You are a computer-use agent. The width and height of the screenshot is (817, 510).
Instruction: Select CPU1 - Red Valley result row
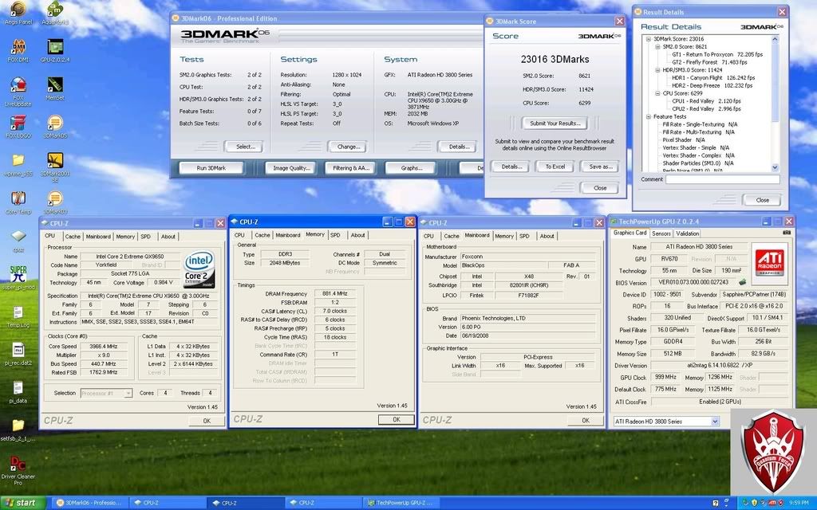pos(707,101)
